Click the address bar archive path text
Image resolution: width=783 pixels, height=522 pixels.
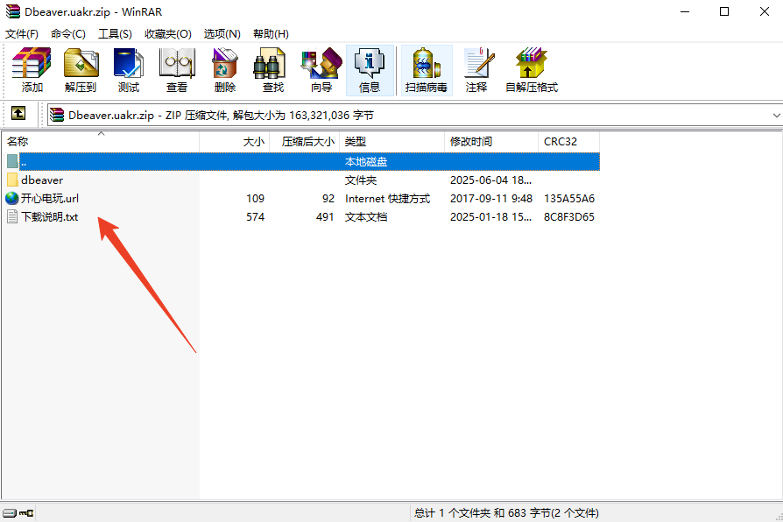pyautogui.click(x=221, y=116)
